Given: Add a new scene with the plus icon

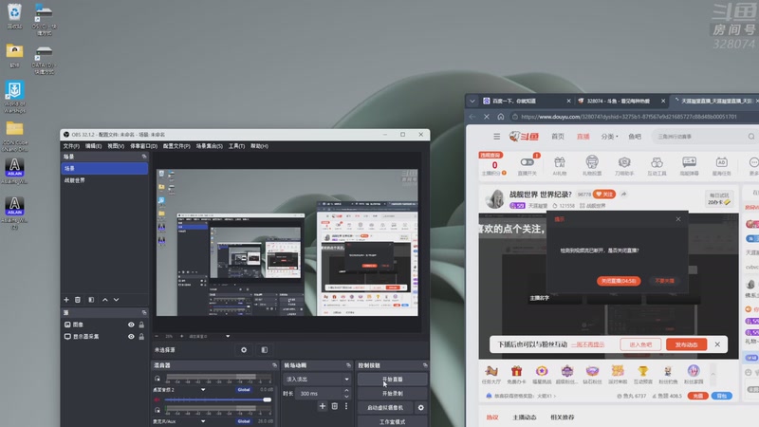Looking at the screenshot, I should pyautogui.click(x=66, y=300).
